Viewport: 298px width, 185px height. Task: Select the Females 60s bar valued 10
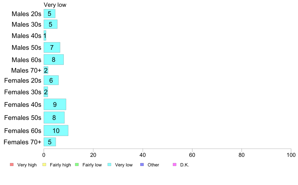56,130
